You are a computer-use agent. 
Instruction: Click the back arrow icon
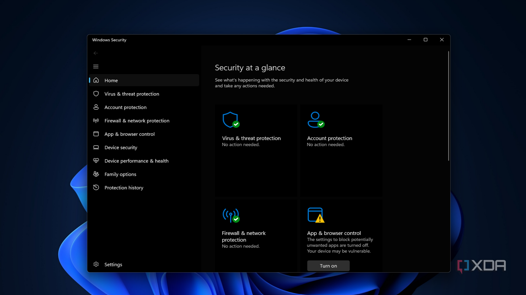(96, 53)
